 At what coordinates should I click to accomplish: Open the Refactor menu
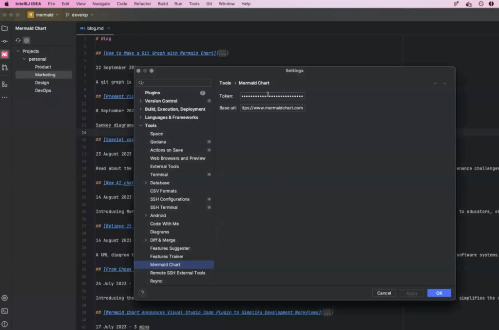[x=142, y=4]
